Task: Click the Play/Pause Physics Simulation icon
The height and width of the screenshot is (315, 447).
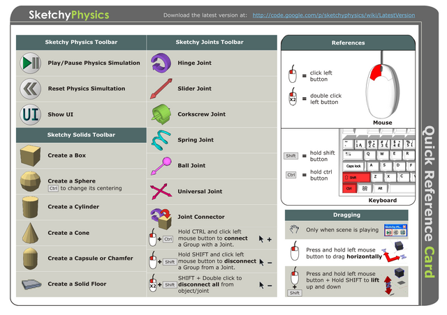Action: pos(31,63)
